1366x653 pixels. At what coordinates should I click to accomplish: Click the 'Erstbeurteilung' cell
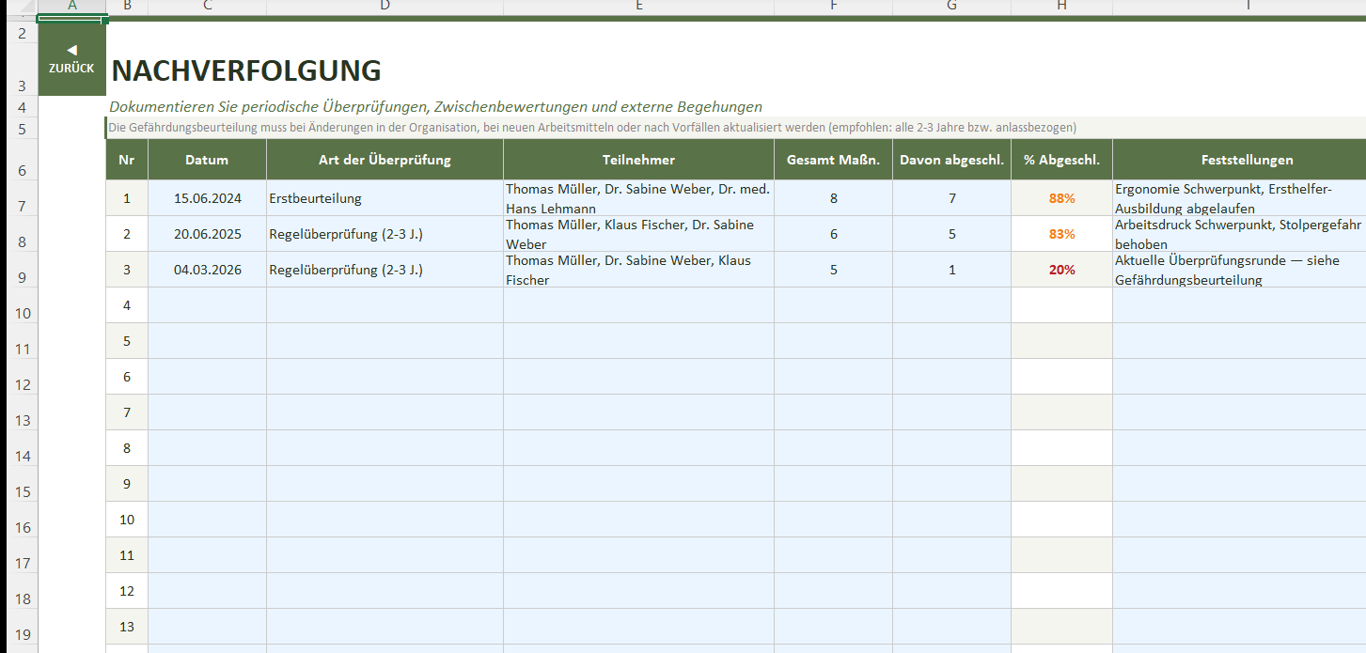[385, 198]
